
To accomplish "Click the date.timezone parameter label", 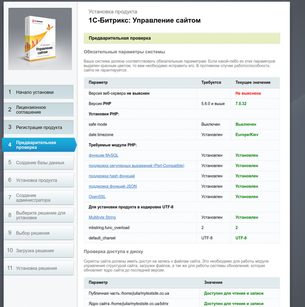I will pos(101,135).
